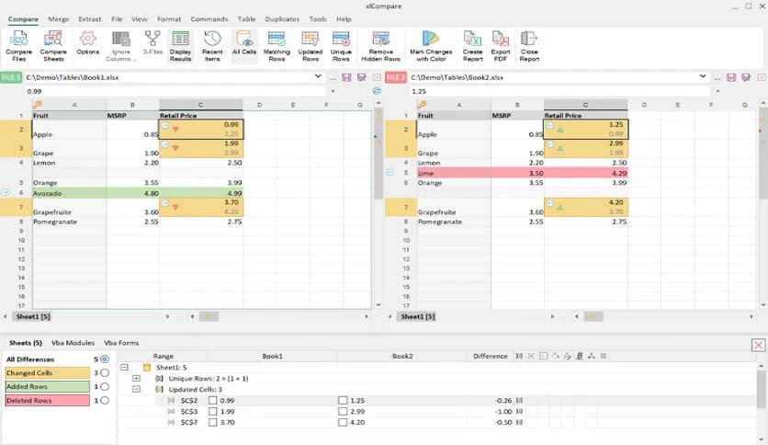This screenshot has height=445, width=768.
Task: Switch to the Vba Forms tab
Action: [x=121, y=343]
